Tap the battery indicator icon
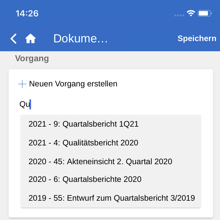This screenshot has height=220, width=220. pyautogui.click(x=205, y=13)
